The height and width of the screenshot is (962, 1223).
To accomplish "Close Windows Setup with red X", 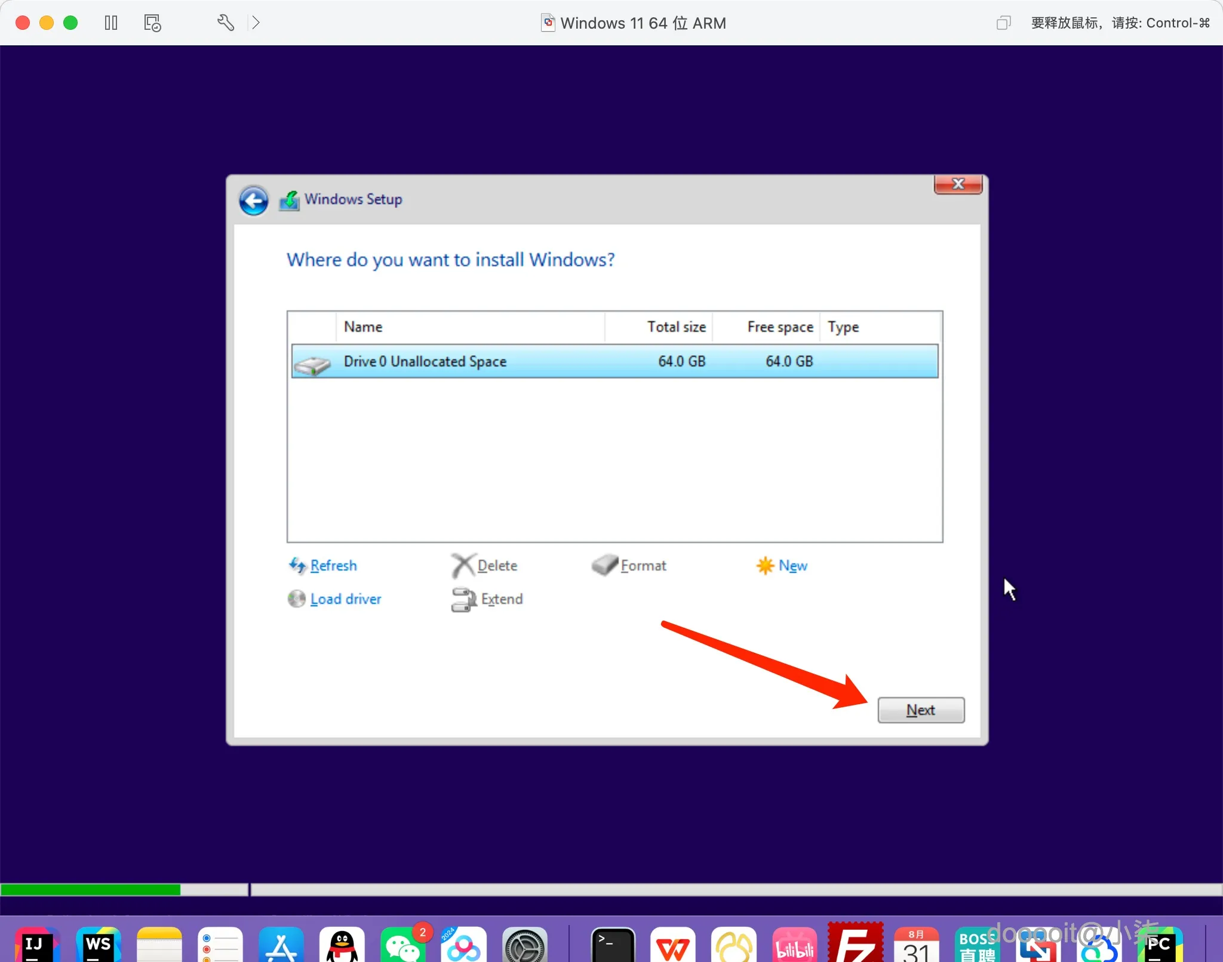I will [958, 184].
